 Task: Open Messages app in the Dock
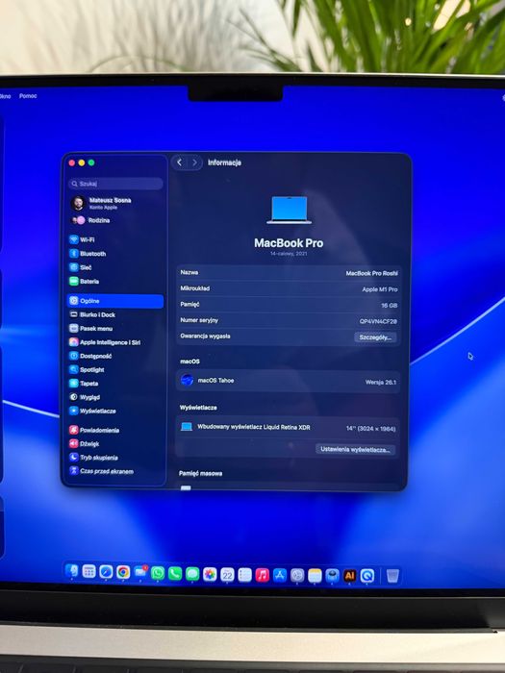pos(192,574)
